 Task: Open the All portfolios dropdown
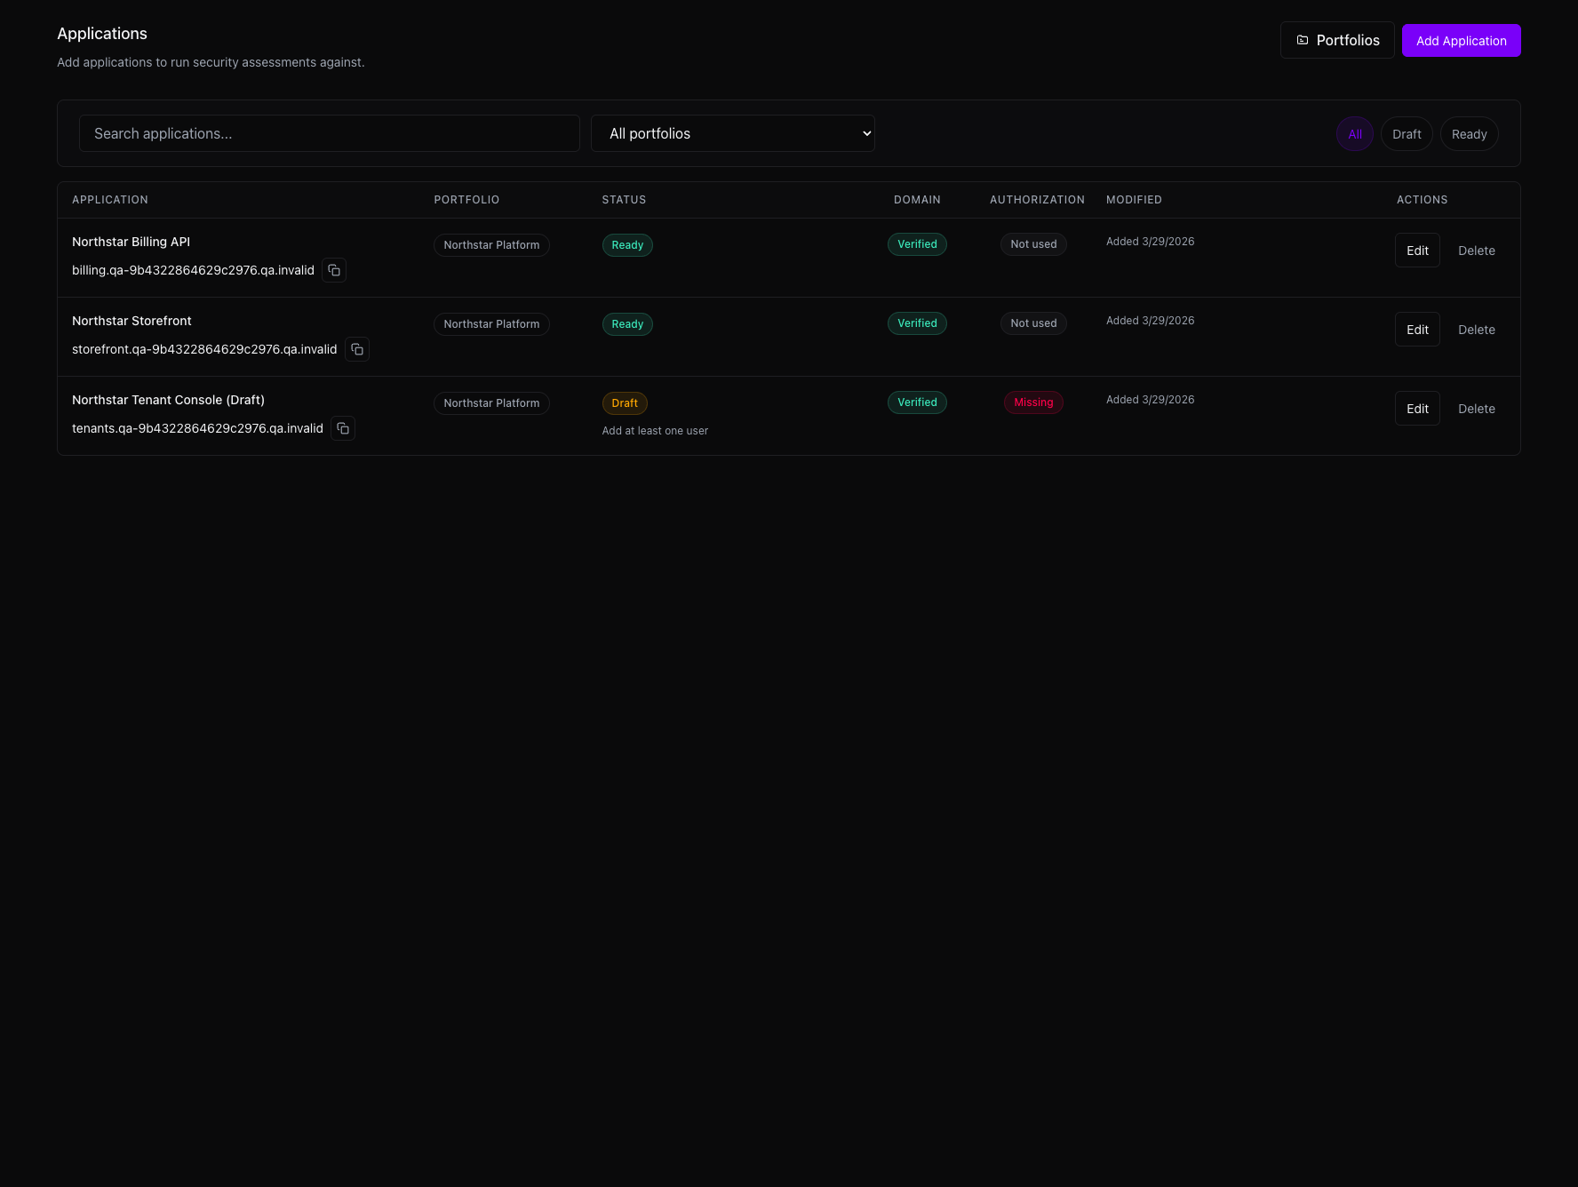733,133
